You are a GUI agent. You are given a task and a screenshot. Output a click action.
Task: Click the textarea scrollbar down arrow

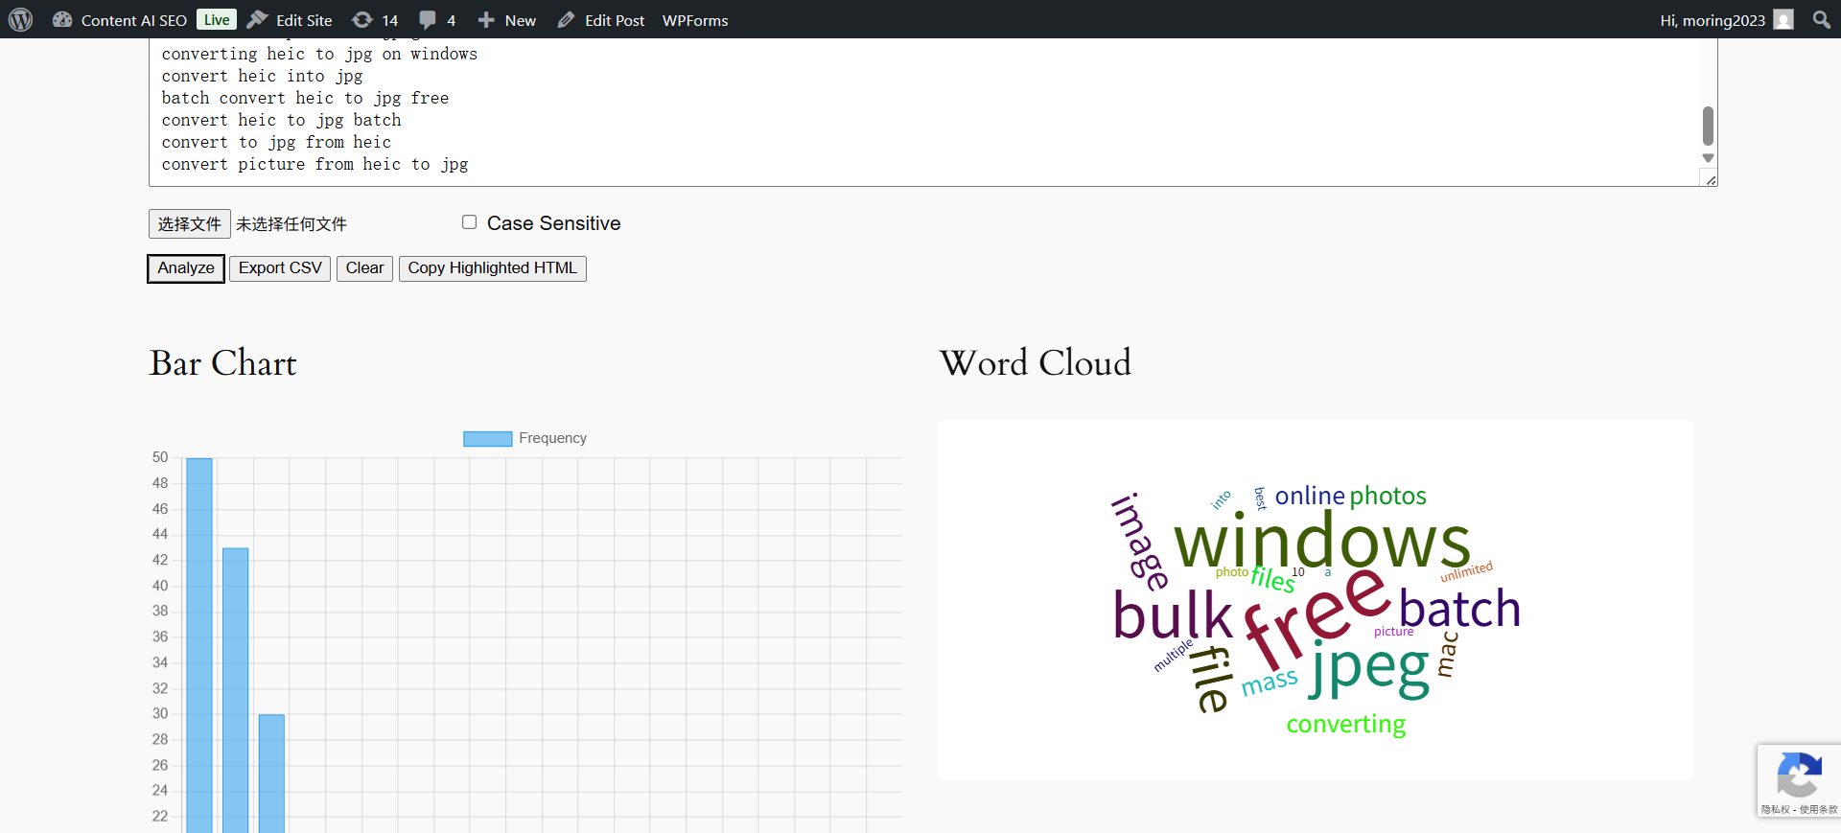[x=1708, y=158]
